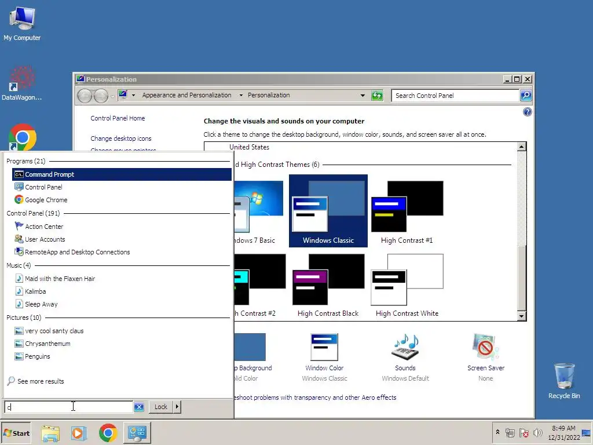Launch Google Chrome from Programs results

click(46, 200)
